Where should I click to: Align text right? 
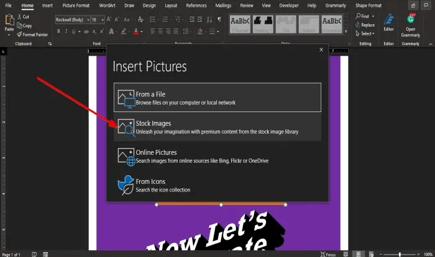pos(168,32)
